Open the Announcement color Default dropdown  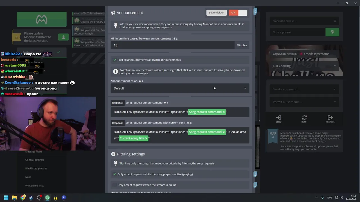tap(180, 88)
